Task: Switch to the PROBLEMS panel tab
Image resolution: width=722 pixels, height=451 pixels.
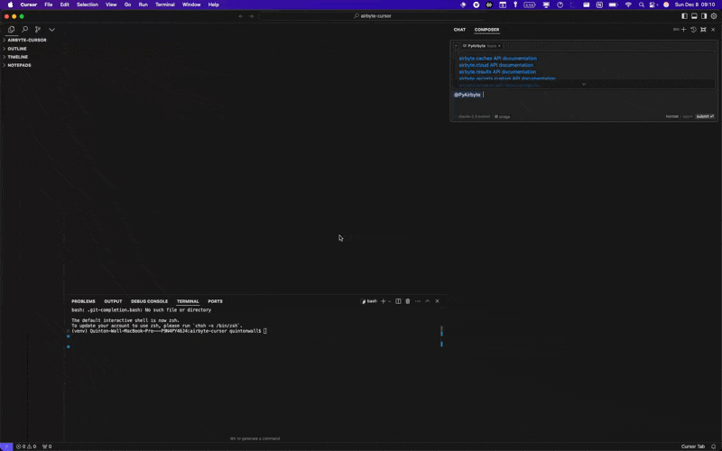Action: (x=83, y=301)
